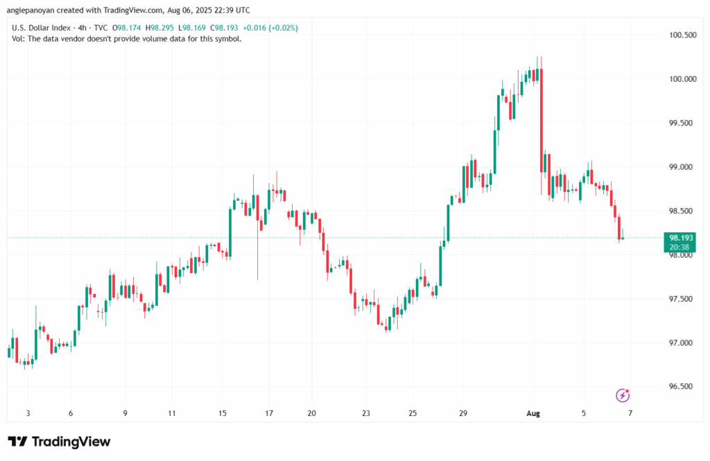Click the volume data unavailable notice
This screenshot has height=461, width=710.
pyautogui.click(x=127, y=39)
